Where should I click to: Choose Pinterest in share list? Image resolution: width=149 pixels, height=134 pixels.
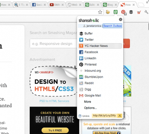click(100, 64)
